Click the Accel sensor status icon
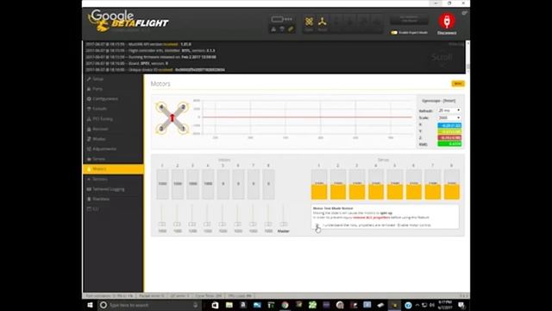 [x=322, y=23]
